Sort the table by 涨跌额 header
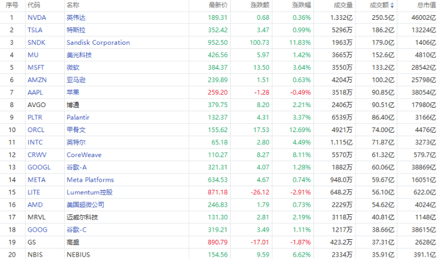Image resolution: width=437 pixels, height=259 pixels. [260, 5]
